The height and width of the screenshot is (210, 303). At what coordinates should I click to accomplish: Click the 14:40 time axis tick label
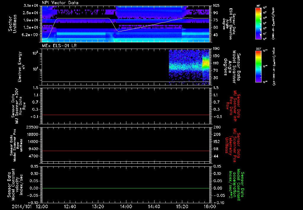(x=154, y=206)
